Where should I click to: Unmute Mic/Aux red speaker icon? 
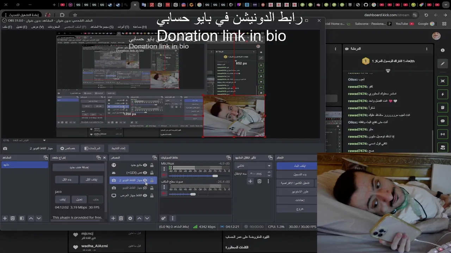pyautogui.click(x=164, y=175)
